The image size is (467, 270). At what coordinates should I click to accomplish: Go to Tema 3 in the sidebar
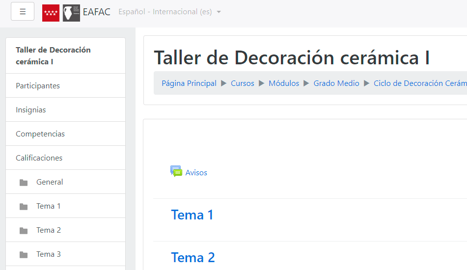[65, 254]
